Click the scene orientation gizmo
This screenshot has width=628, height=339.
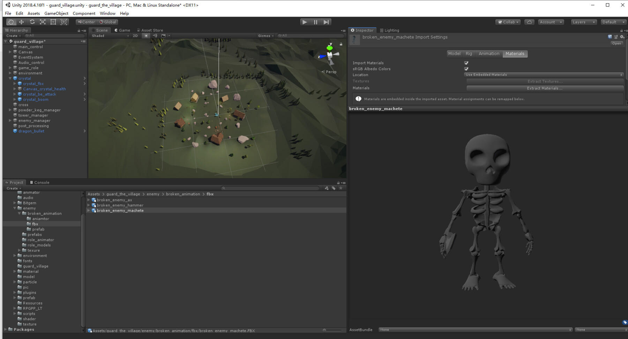point(329,55)
